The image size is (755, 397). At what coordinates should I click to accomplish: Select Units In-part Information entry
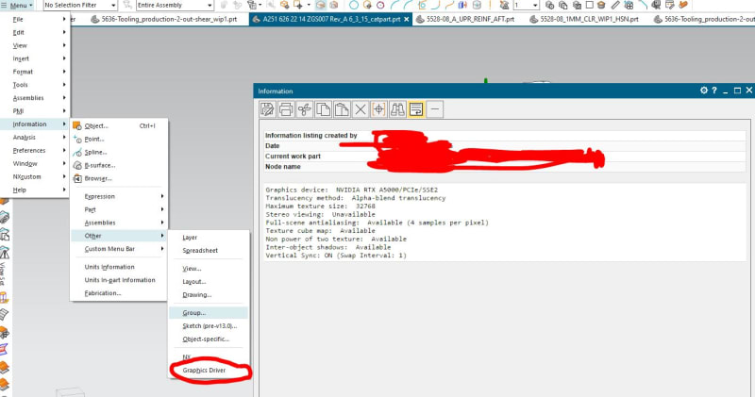119,279
